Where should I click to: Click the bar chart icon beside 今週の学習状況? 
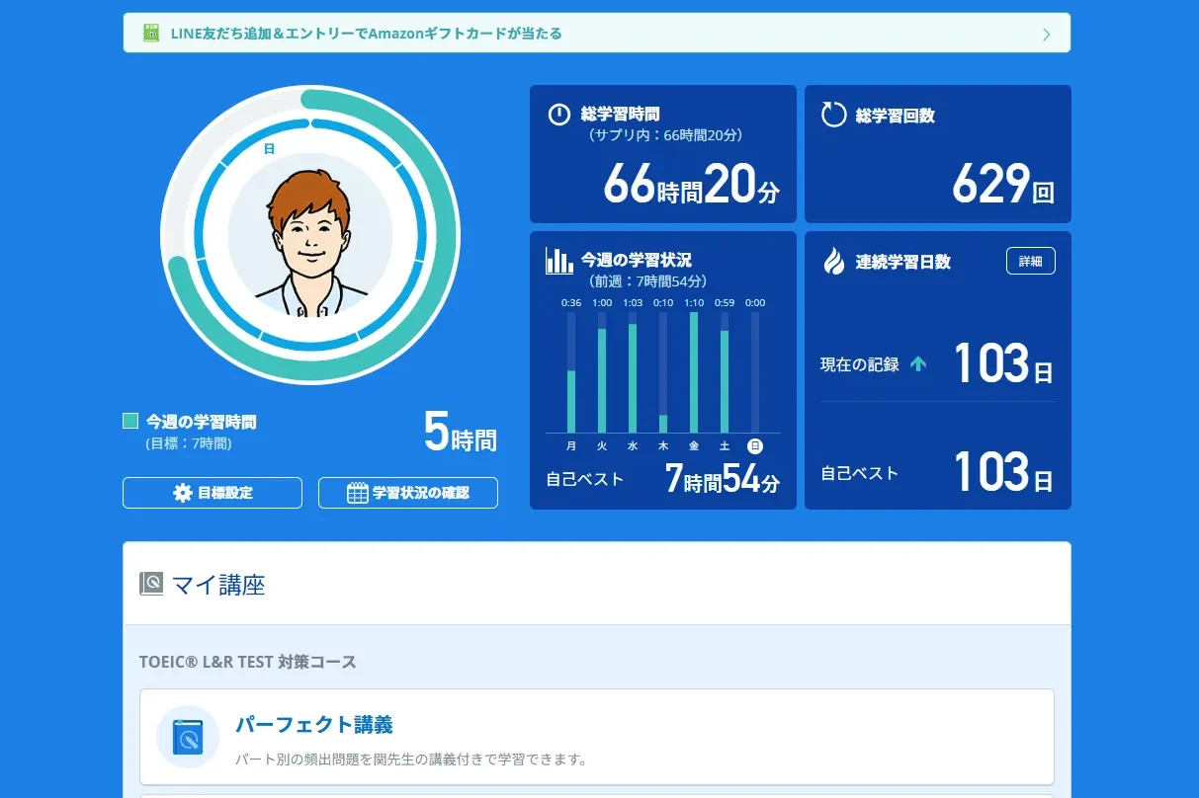558,261
